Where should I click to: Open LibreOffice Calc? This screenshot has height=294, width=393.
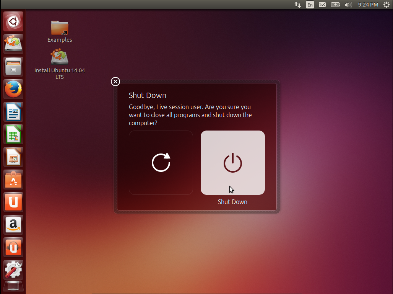[13, 134]
